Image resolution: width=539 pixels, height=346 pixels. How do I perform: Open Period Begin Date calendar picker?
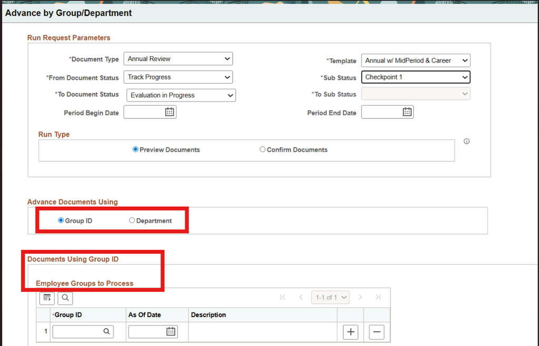pyautogui.click(x=169, y=112)
